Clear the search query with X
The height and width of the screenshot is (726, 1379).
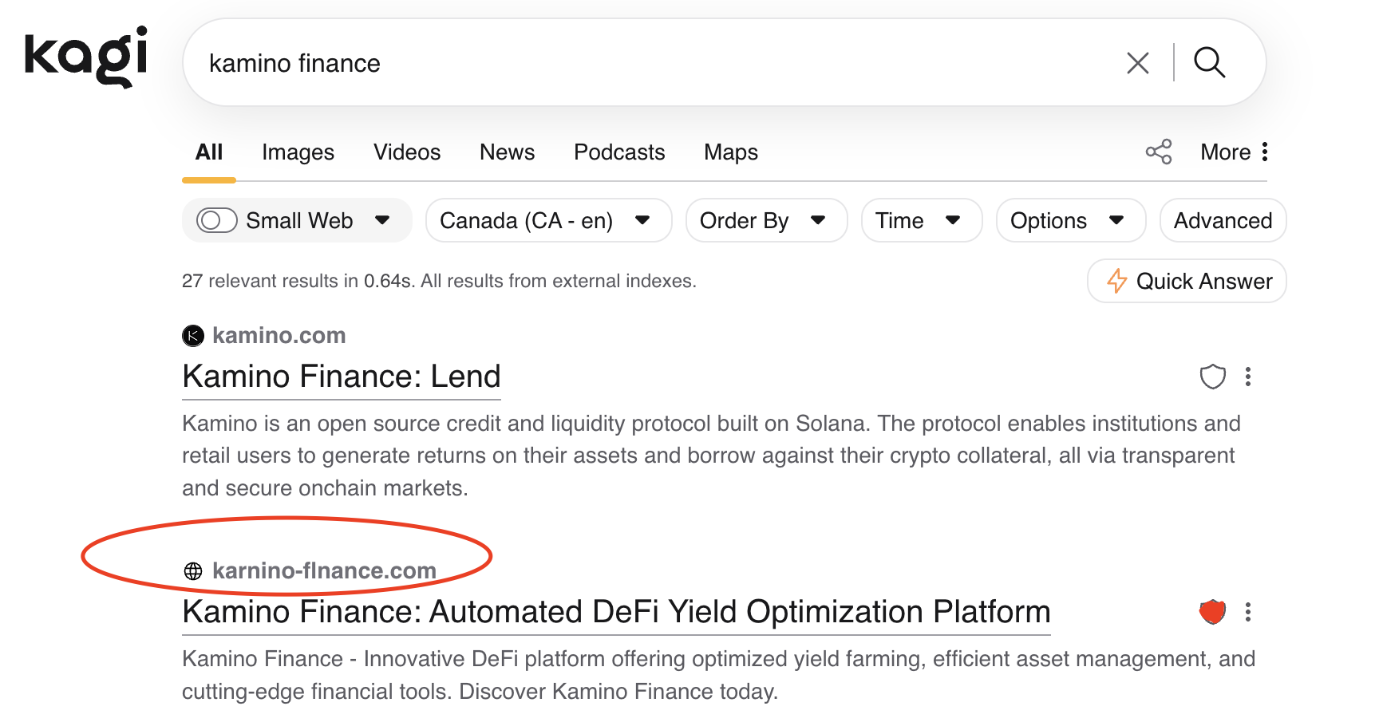pyautogui.click(x=1137, y=63)
